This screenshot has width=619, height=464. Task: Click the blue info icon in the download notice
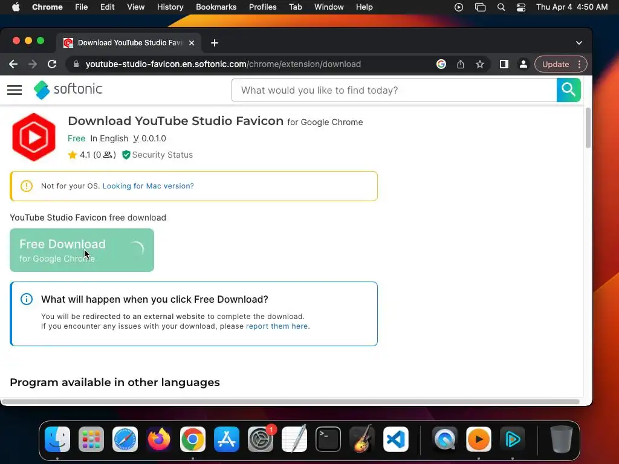point(27,300)
